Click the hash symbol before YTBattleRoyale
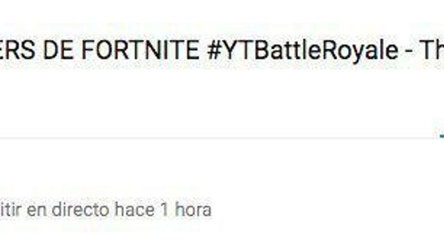The height and width of the screenshot is (250, 444). point(214,50)
